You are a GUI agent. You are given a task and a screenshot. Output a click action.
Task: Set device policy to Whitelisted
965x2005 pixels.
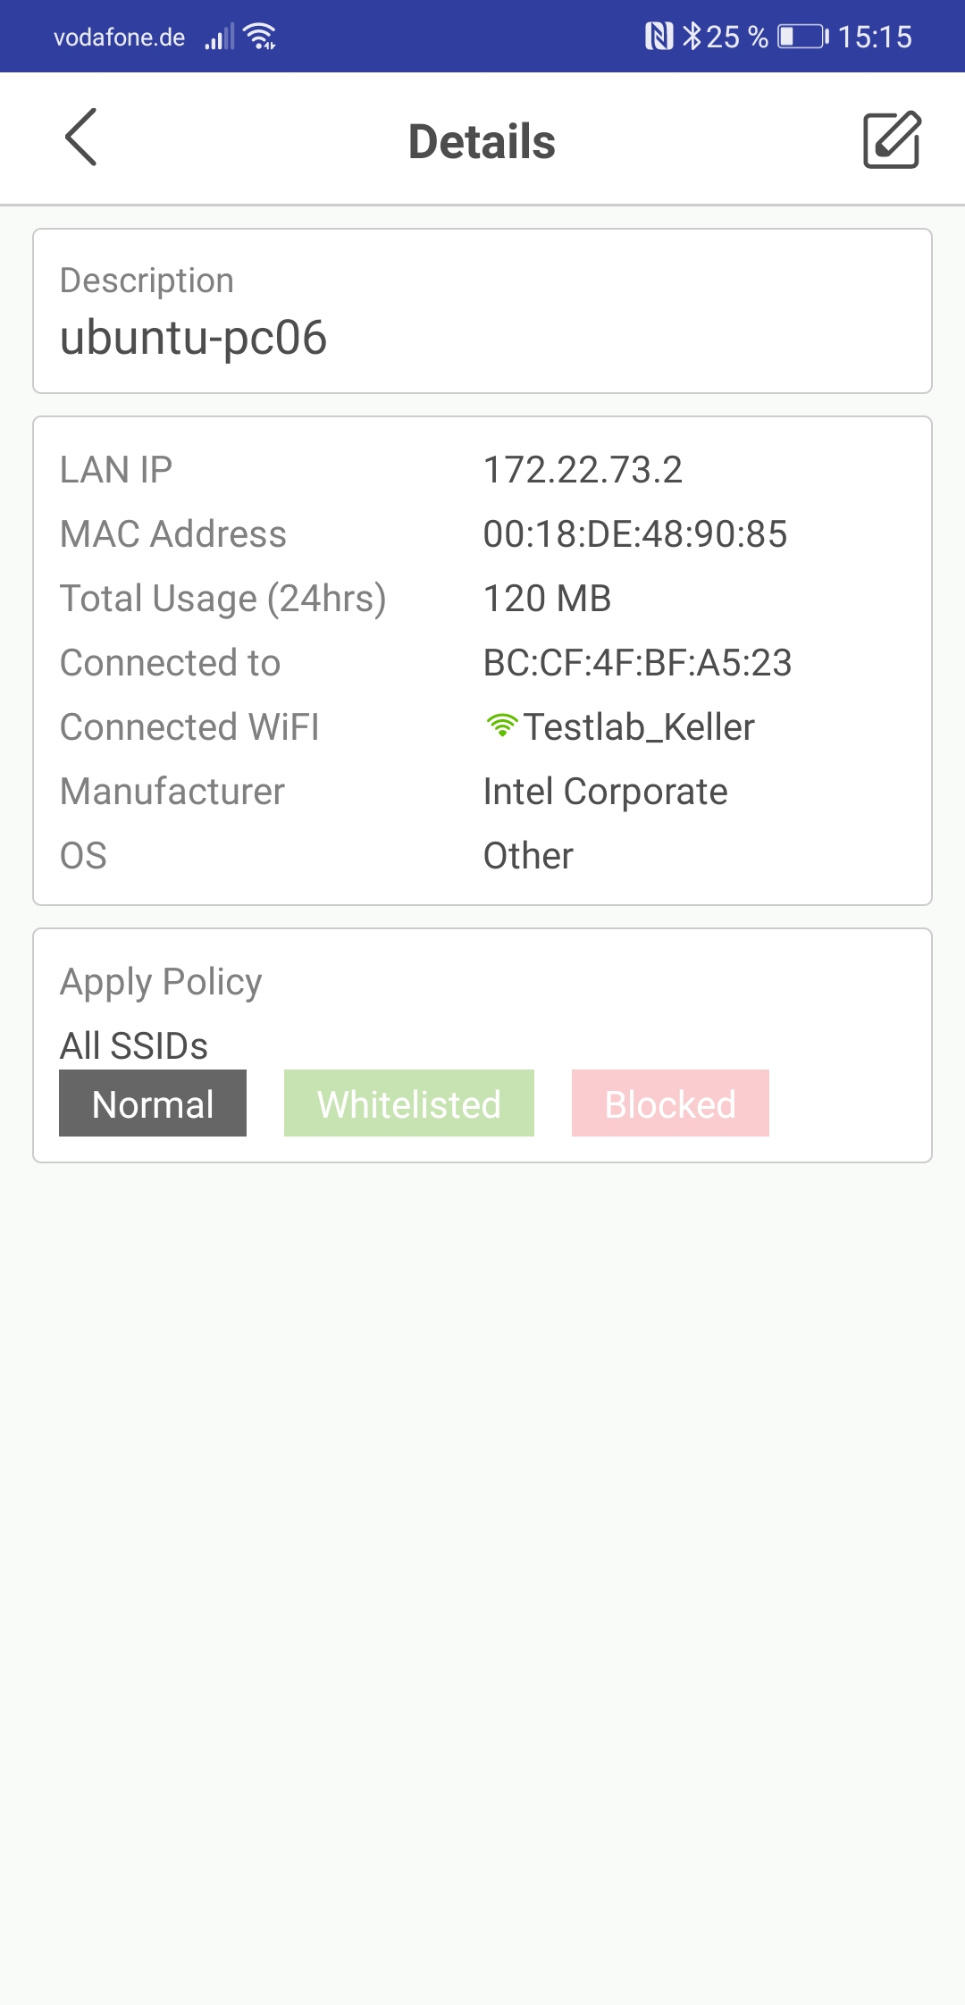[409, 1103]
